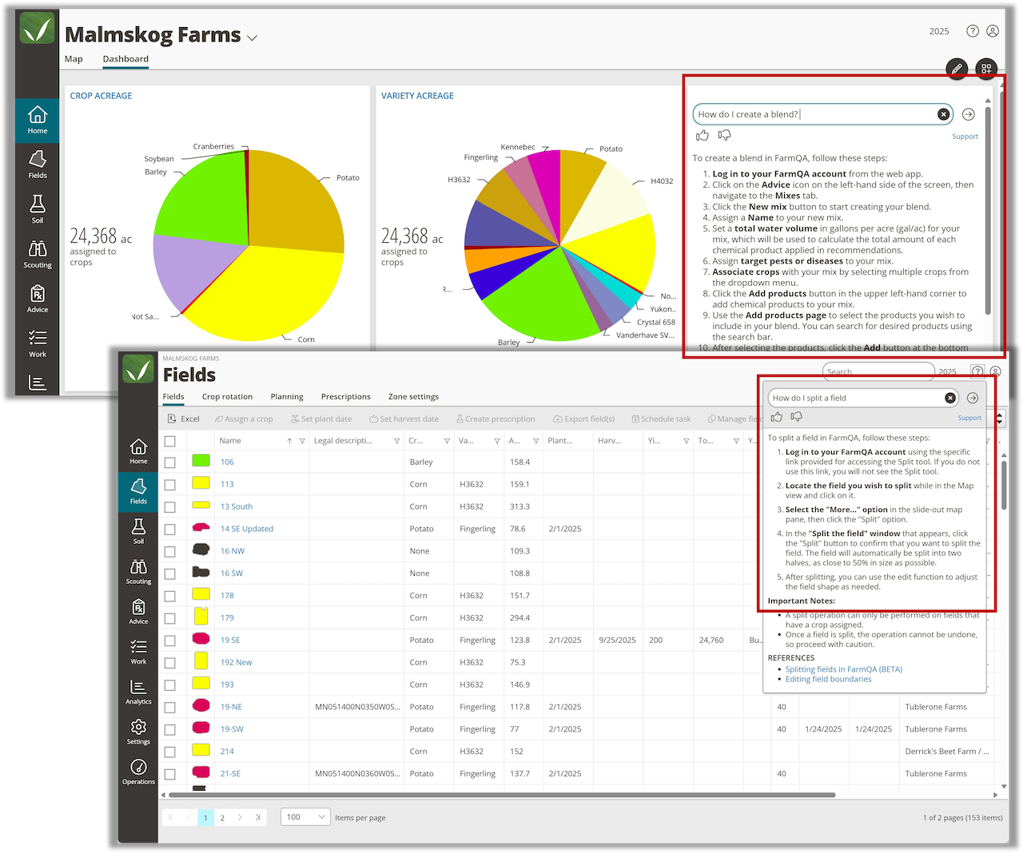The image size is (1023, 853).
Task: Open the 'Editing field boundaries' reference link
Action: click(828, 679)
